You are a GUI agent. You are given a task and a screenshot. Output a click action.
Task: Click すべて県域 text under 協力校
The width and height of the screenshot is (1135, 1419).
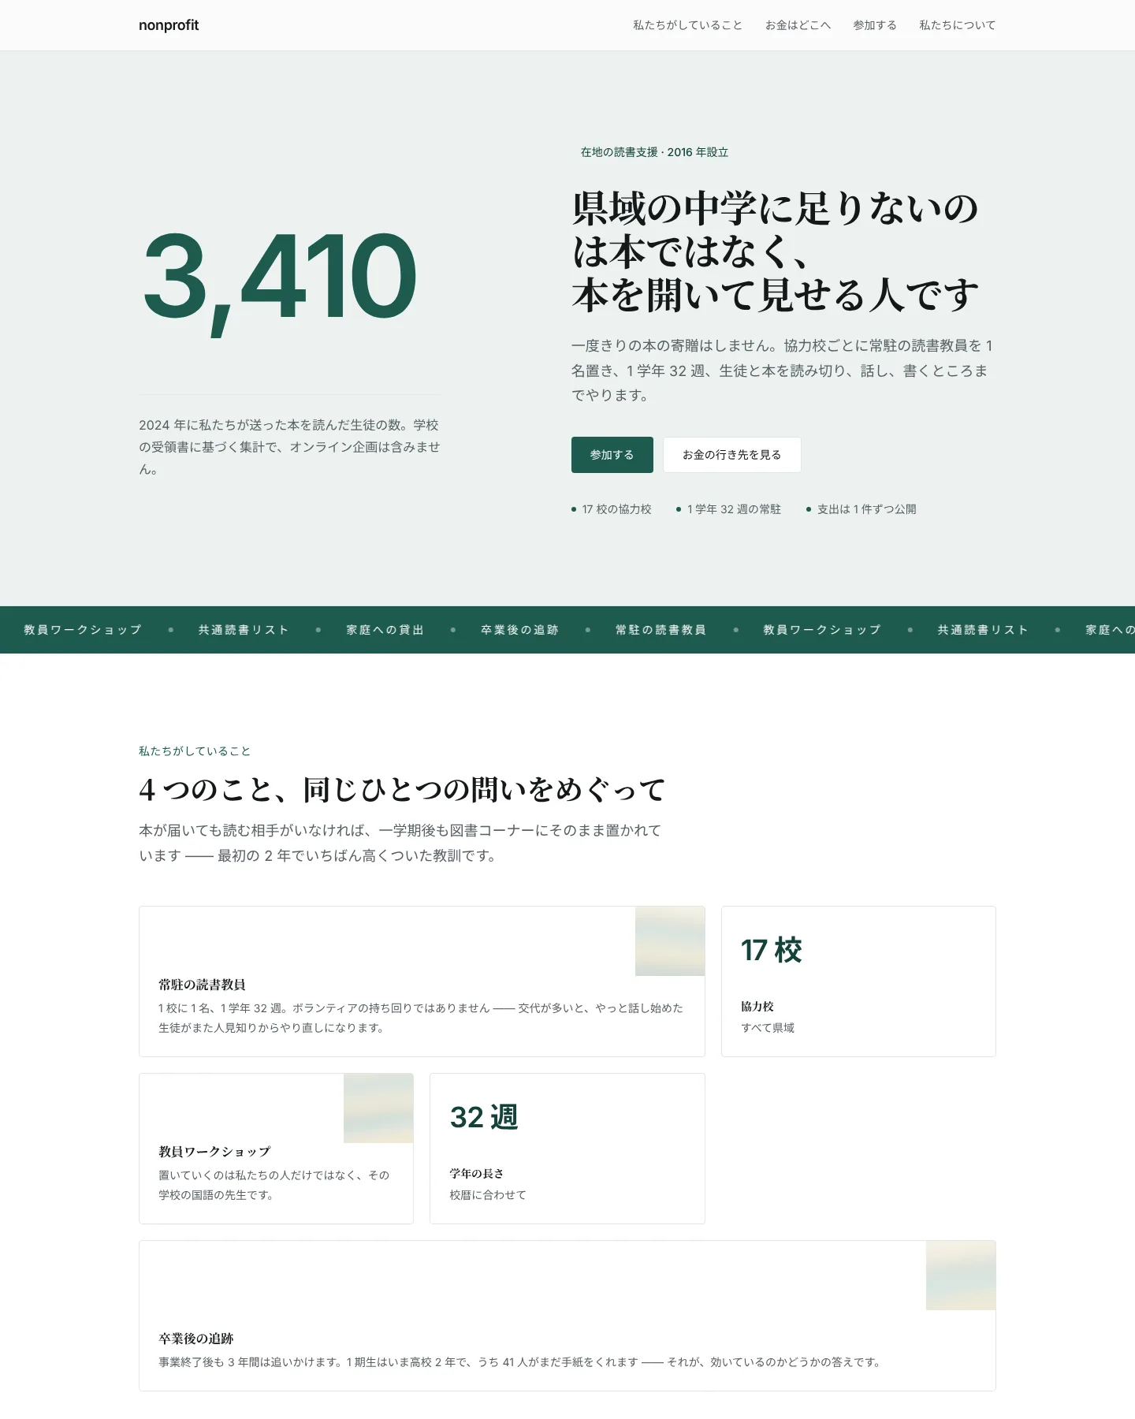pyautogui.click(x=768, y=1028)
